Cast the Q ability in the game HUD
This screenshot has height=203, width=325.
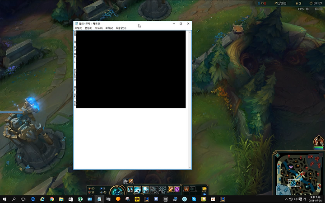[x=137, y=189]
